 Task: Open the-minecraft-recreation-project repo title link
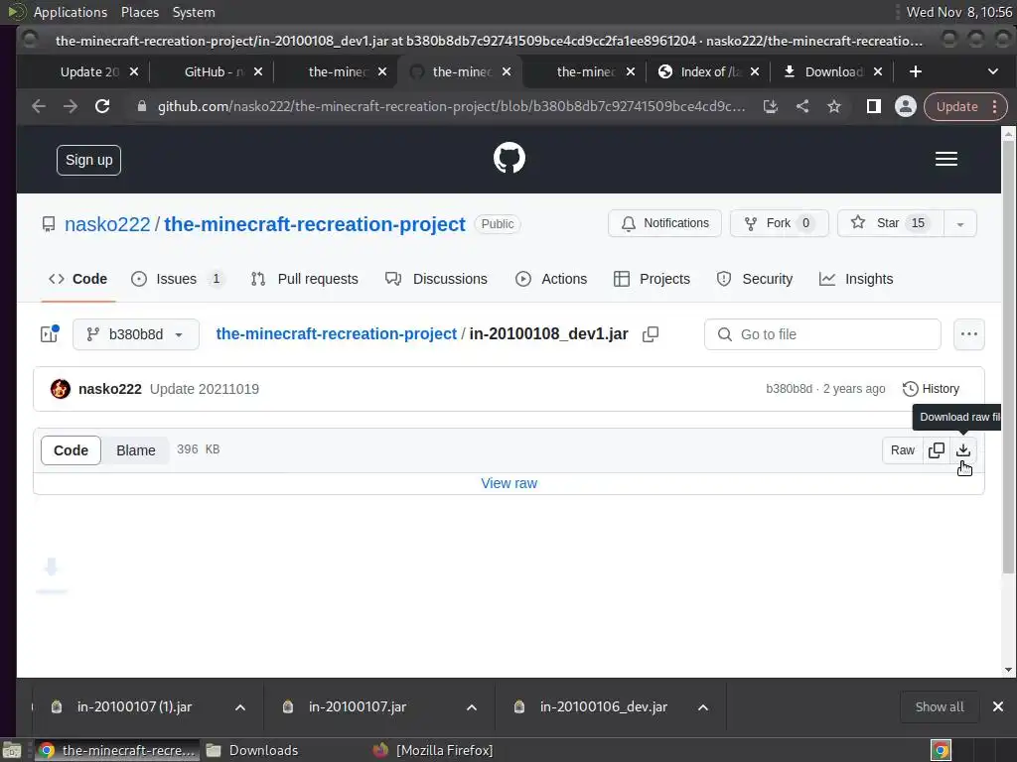click(x=315, y=224)
